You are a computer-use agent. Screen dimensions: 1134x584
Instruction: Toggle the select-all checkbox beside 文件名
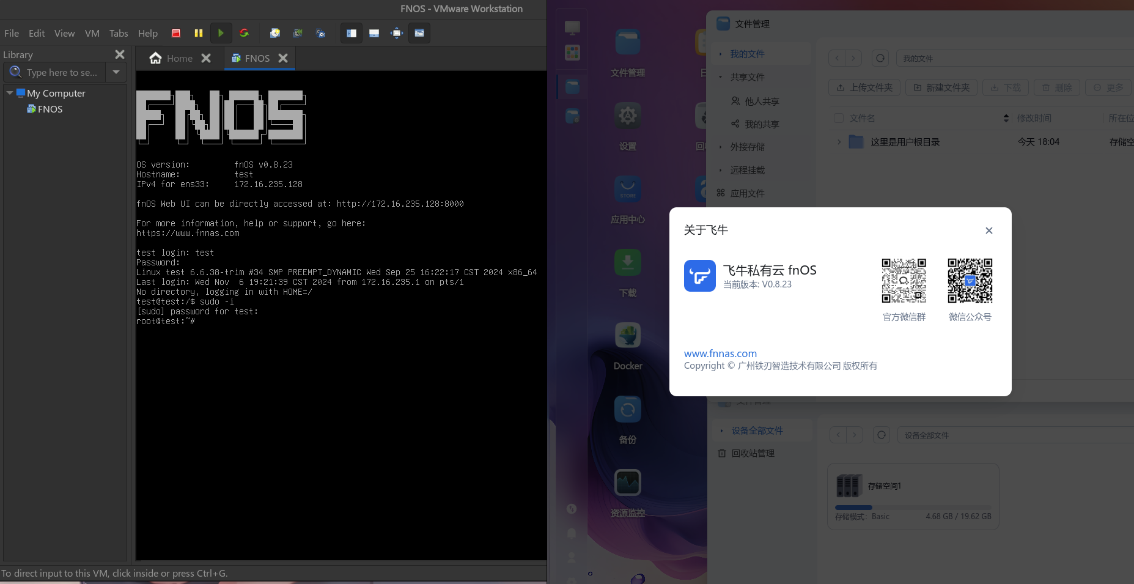[x=839, y=118]
